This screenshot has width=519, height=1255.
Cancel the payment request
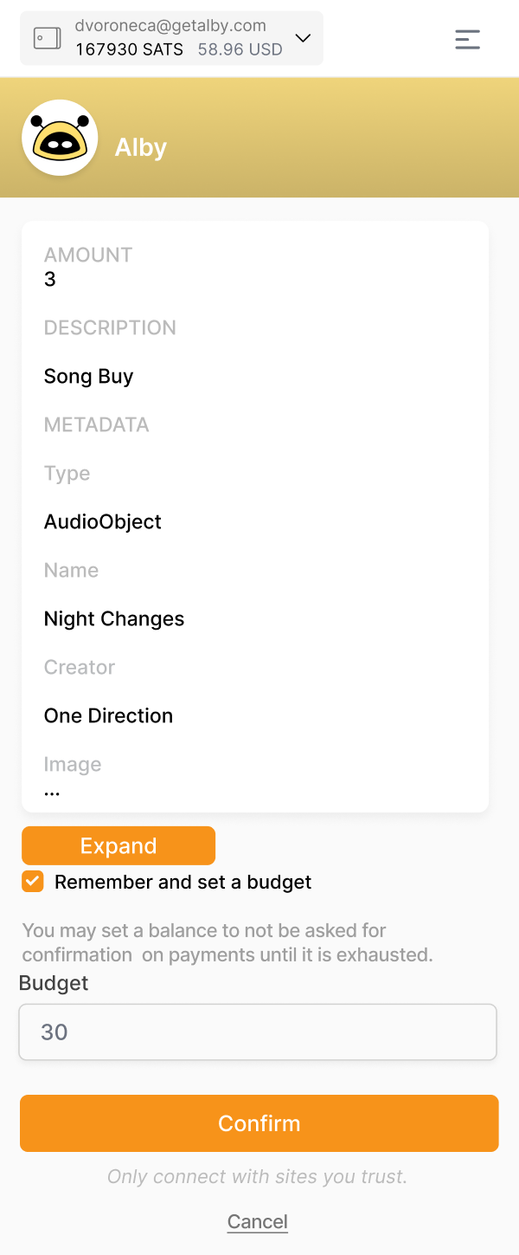(258, 1221)
